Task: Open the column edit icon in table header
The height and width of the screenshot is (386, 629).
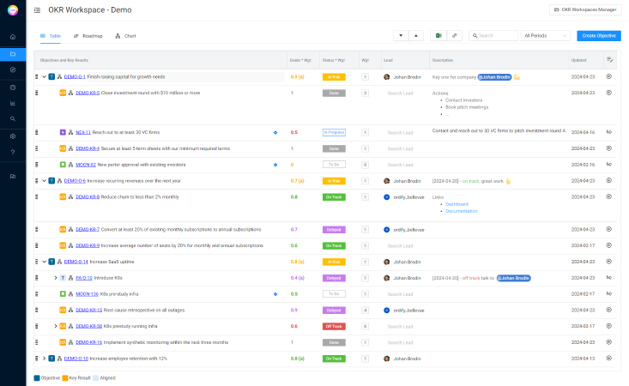Action: tap(608, 60)
